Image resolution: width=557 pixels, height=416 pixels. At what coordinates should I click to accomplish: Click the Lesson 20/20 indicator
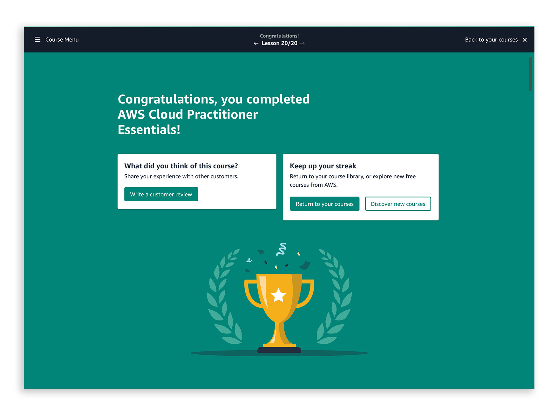(279, 43)
